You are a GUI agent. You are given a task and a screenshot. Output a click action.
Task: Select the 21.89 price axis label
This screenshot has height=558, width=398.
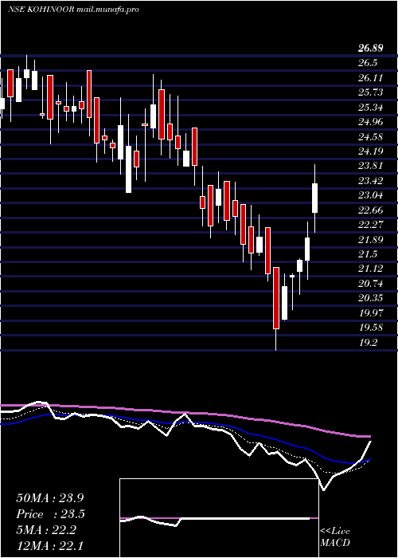coord(370,239)
